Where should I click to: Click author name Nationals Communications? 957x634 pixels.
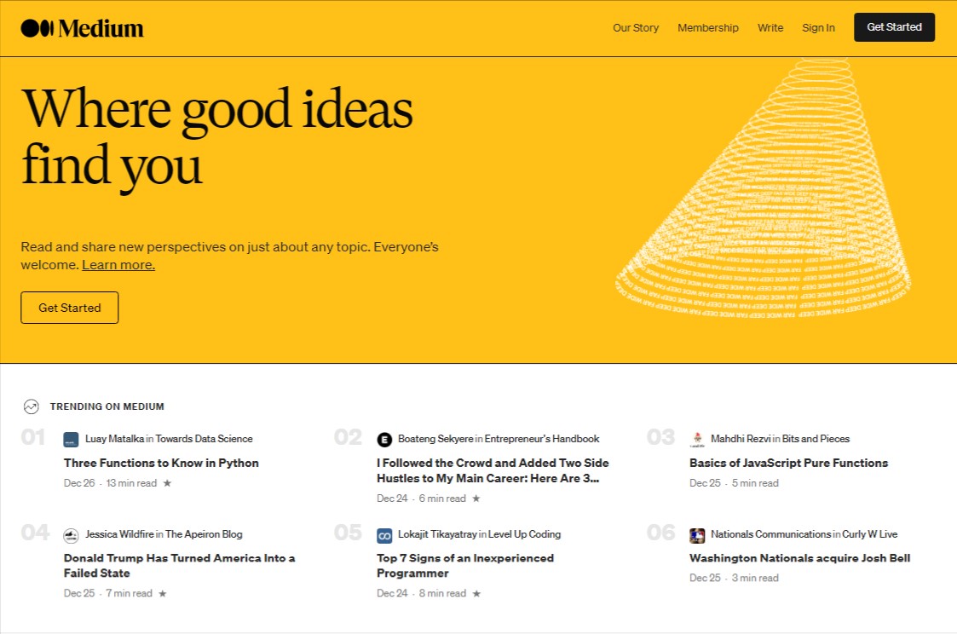tap(771, 534)
